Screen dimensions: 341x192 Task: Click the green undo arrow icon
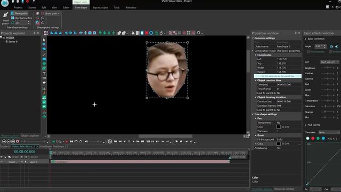156,33
